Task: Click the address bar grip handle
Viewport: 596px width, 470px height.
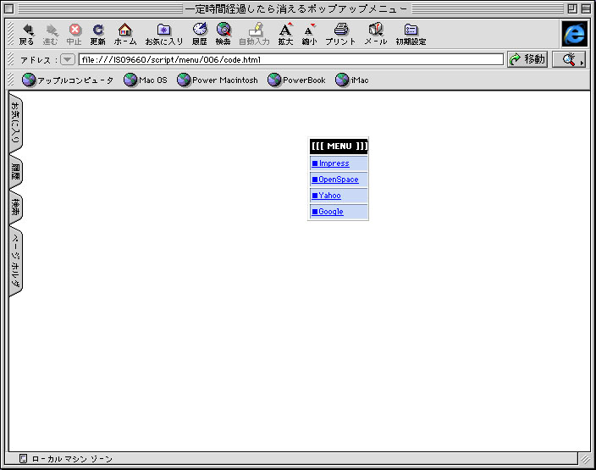Action: pyautogui.click(x=11, y=59)
